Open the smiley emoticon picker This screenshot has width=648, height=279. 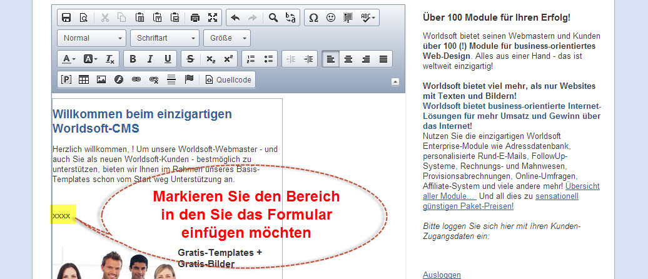[x=331, y=18]
